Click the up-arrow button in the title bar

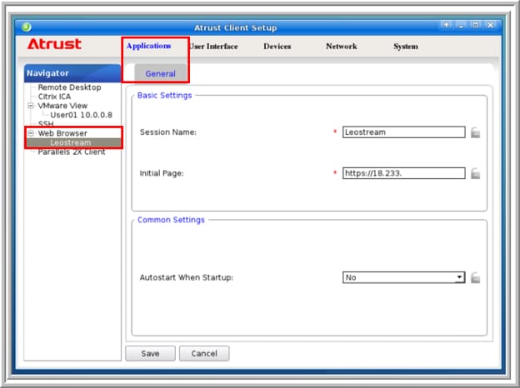pyautogui.click(x=446, y=25)
